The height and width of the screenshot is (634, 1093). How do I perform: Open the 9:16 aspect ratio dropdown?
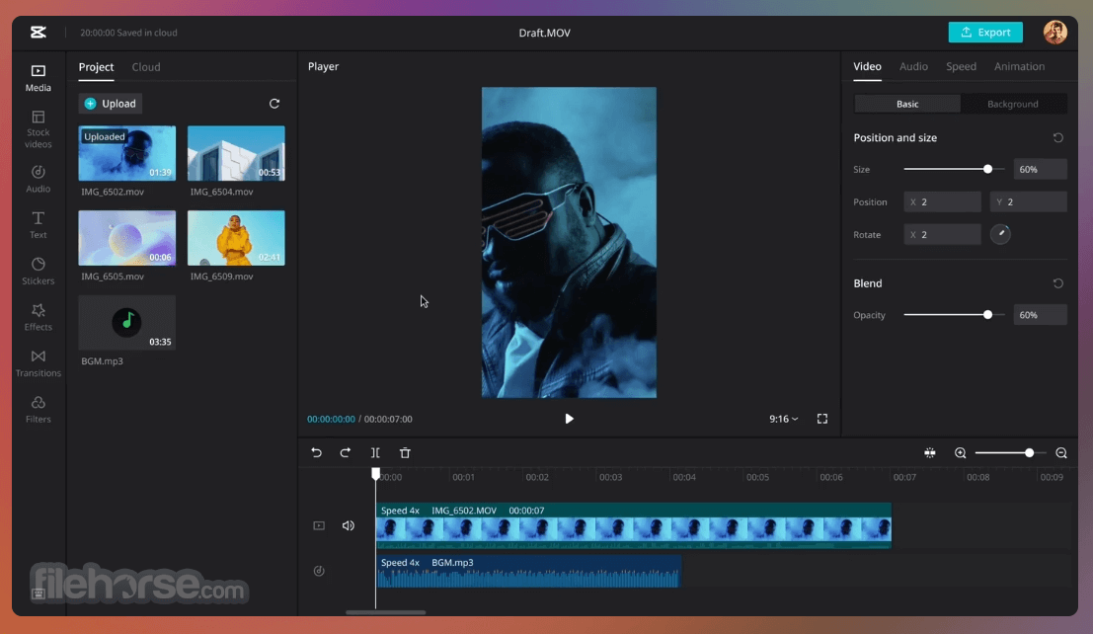click(783, 419)
